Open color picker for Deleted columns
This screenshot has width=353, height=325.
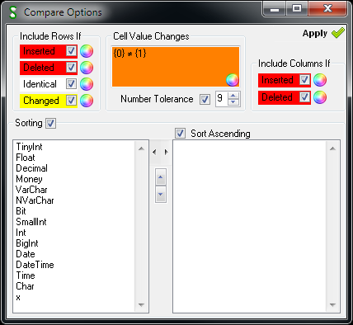(x=320, y=97)
